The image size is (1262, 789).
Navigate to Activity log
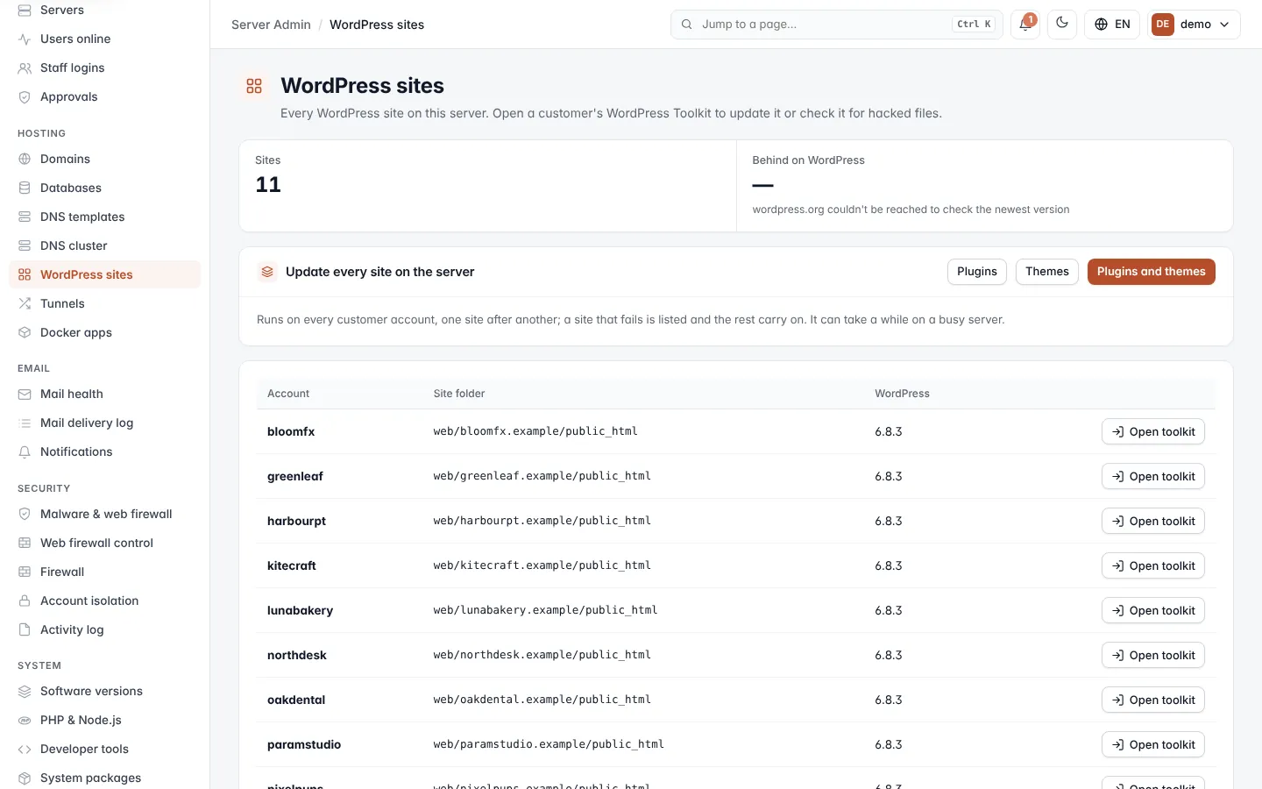coord(105,629)
